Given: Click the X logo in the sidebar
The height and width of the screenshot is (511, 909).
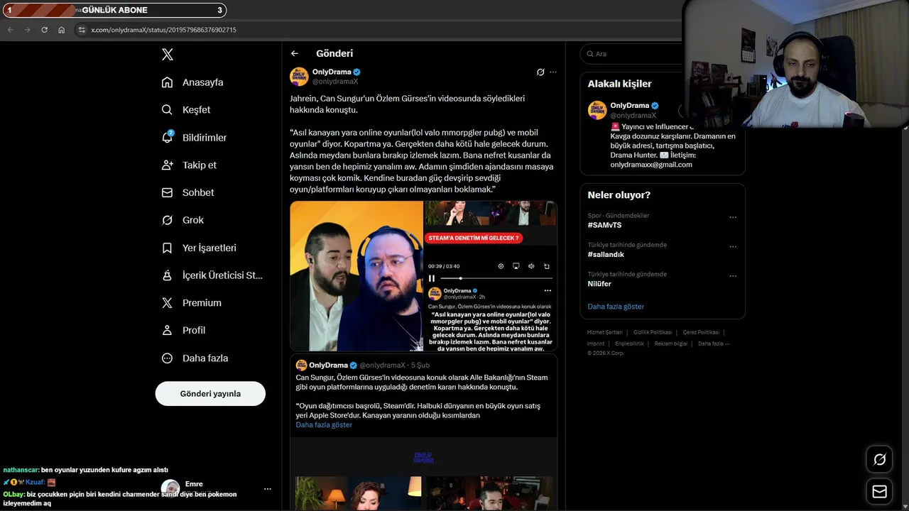Looking at the screenshot, I should click(x=167, y=55).
